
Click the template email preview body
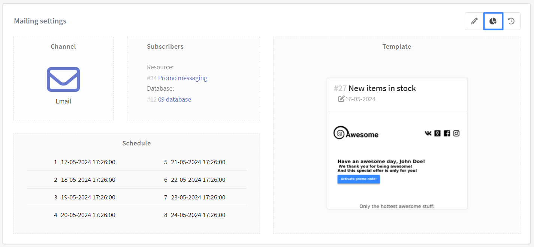(x=397, y=169)
